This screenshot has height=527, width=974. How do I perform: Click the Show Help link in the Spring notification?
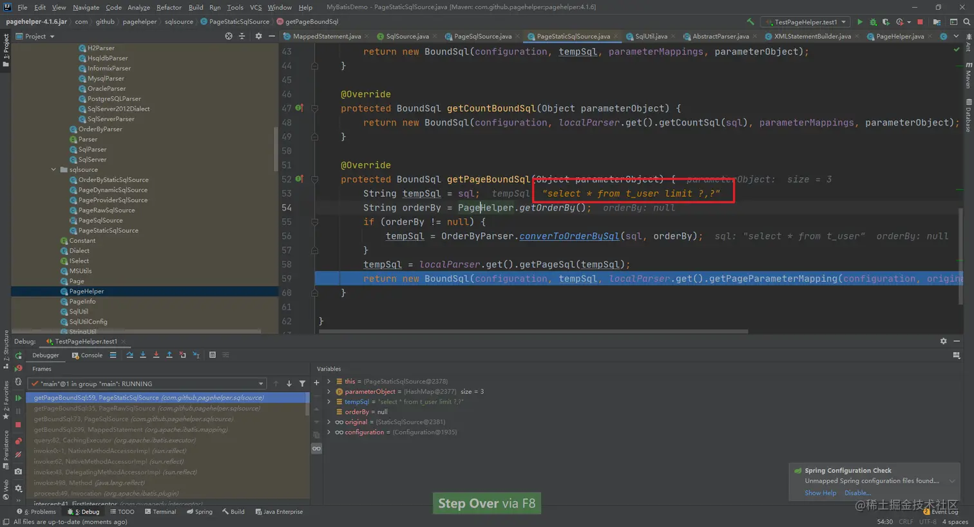coord(821,493)
